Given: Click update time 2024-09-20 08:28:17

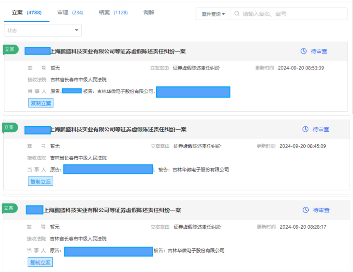Looking at the screenshot, I should tap(303, 227).
